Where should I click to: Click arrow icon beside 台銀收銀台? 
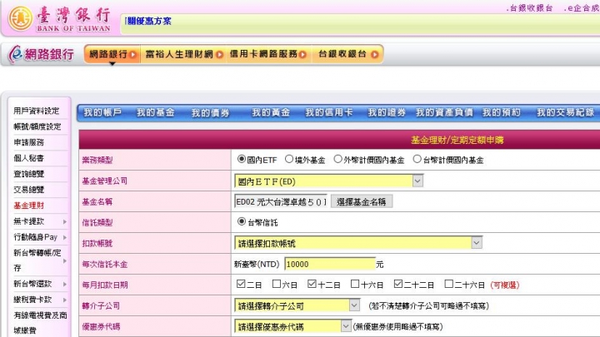[x=375, y=55]
